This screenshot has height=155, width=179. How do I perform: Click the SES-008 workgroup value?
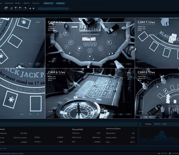coord(24,133)
